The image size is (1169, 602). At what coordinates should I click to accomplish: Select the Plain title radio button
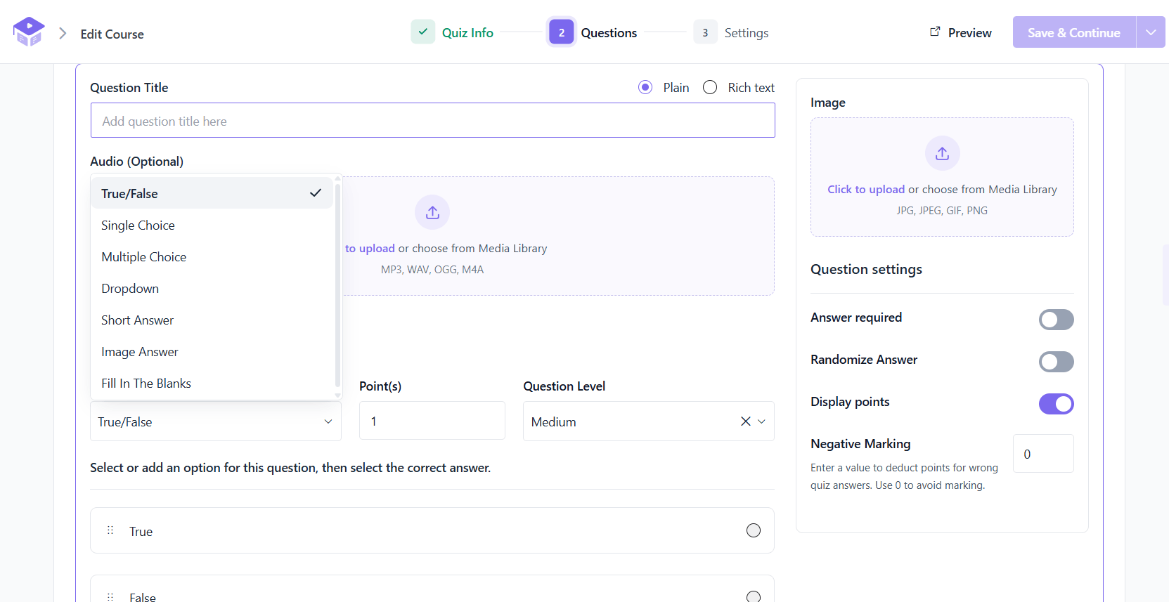[x=645, y=87]
